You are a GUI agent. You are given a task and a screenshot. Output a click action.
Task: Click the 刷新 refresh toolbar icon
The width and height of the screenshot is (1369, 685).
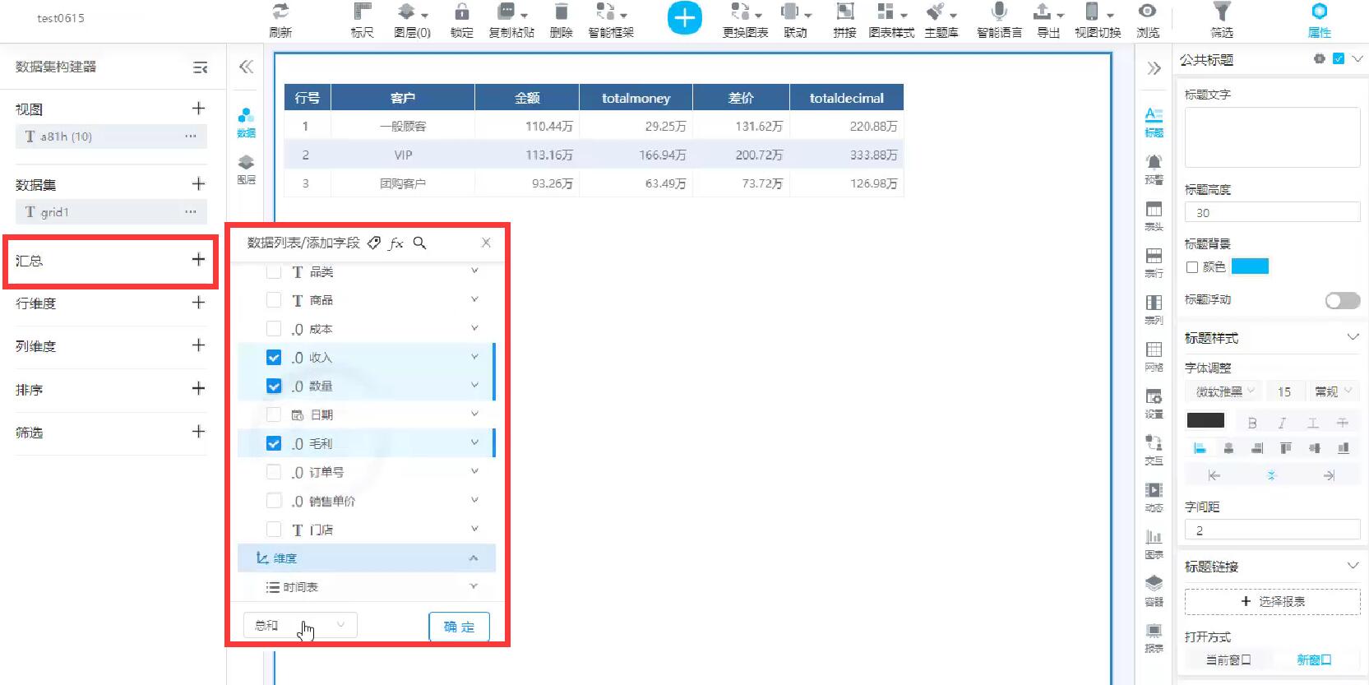tap(281, 12)
